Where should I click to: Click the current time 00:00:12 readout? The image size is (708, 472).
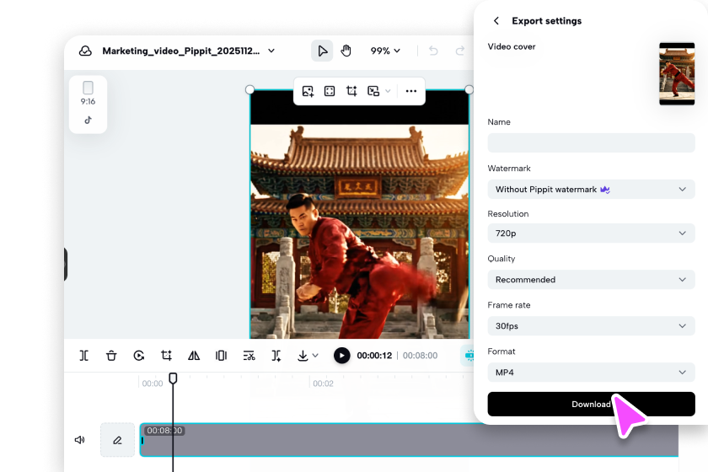pyautogui.click(x=374, y=356)
